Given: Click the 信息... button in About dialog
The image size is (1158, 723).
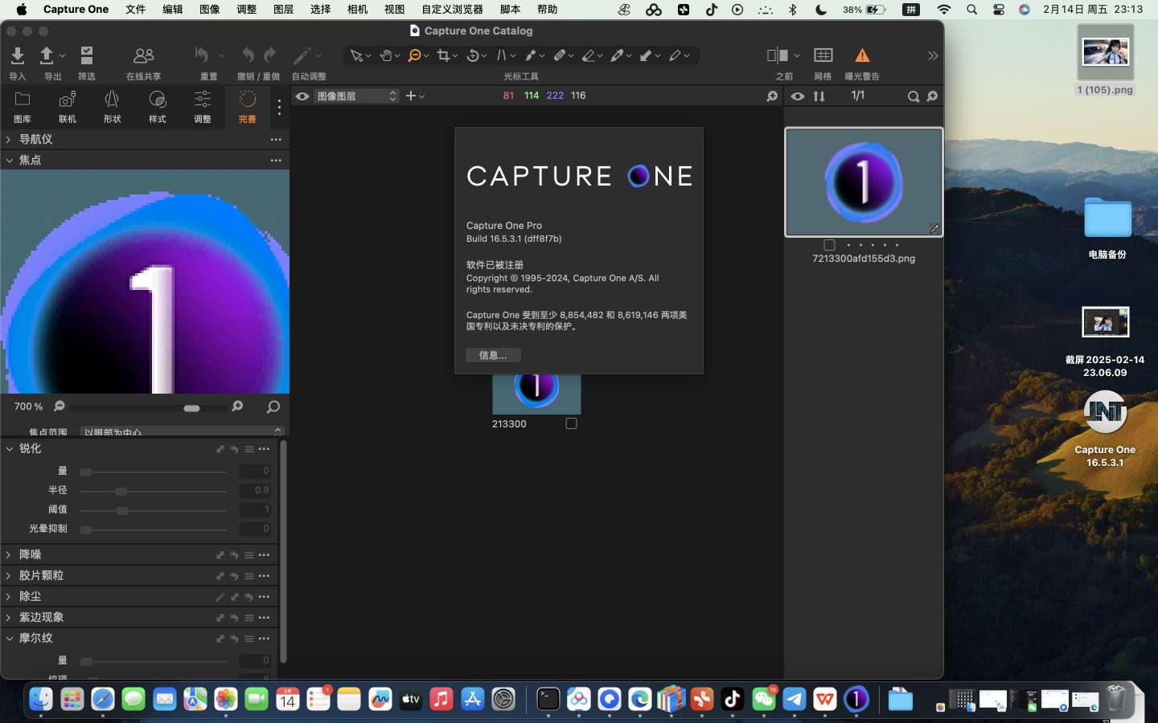Looking at the screenshot, I should click(x=493, y=355).
